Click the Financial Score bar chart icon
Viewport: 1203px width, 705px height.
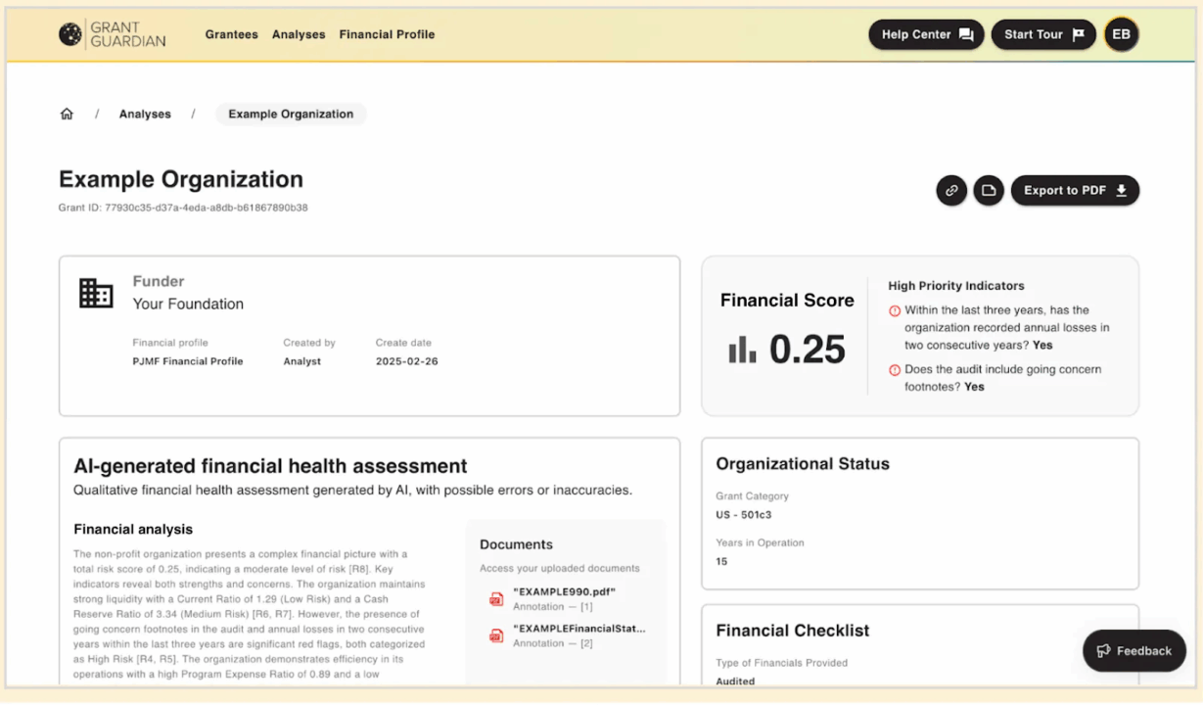point(742,350)
